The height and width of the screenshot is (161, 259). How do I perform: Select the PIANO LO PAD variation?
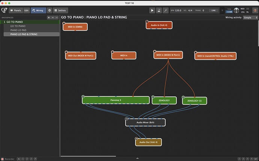[32, 30]
